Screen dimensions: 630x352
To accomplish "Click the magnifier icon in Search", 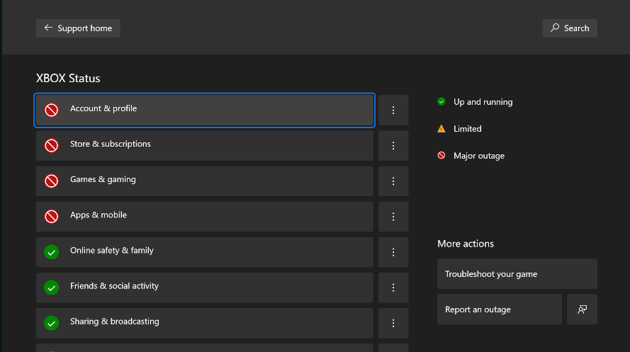I will tap(555, 28).
